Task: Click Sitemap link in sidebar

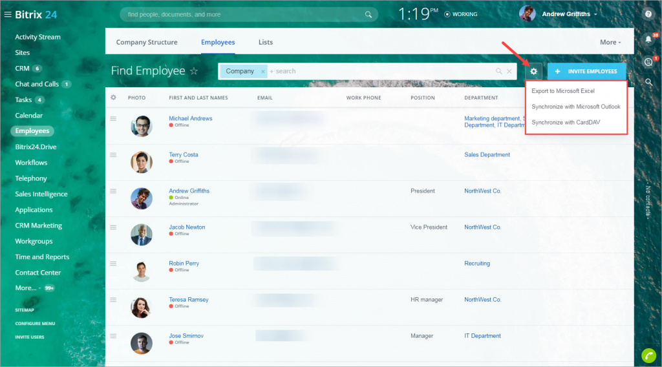Action: click(x=25, y=310)
